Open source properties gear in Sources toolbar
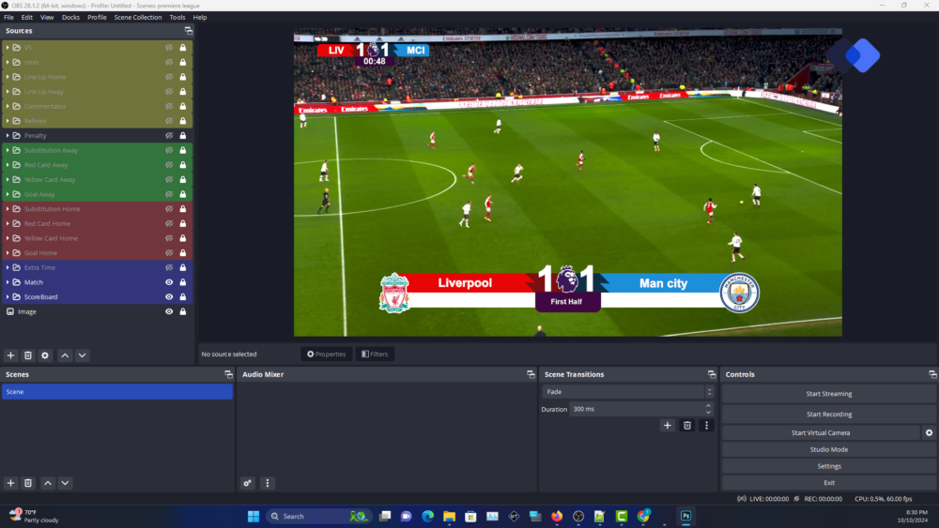Image resolution: width=939 pixels, height=528 pixels. point(45,355)
